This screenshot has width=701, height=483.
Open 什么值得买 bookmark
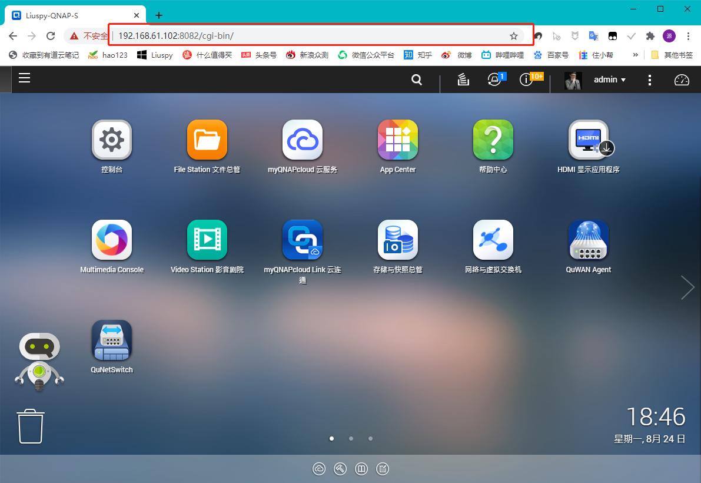coord(207,55)
